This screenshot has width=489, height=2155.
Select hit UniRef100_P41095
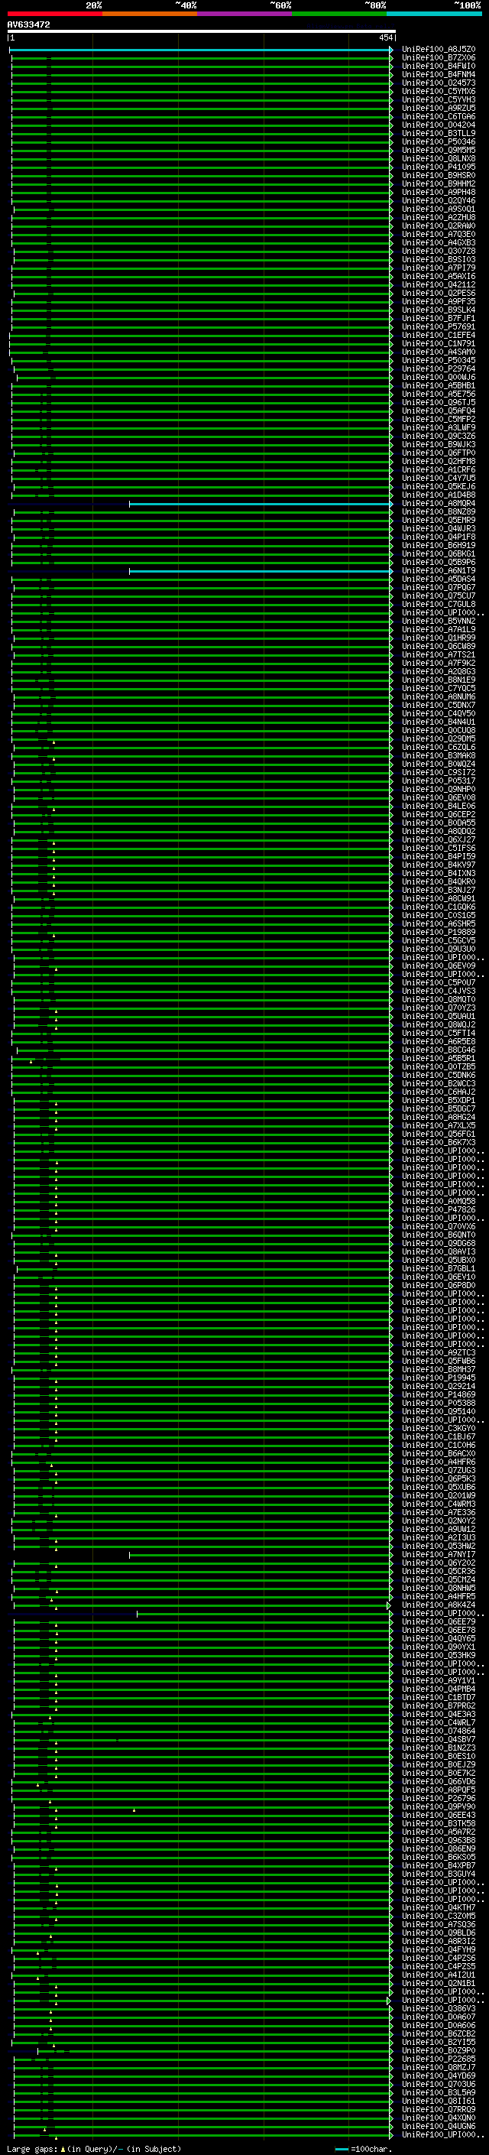tap(439, 167)
